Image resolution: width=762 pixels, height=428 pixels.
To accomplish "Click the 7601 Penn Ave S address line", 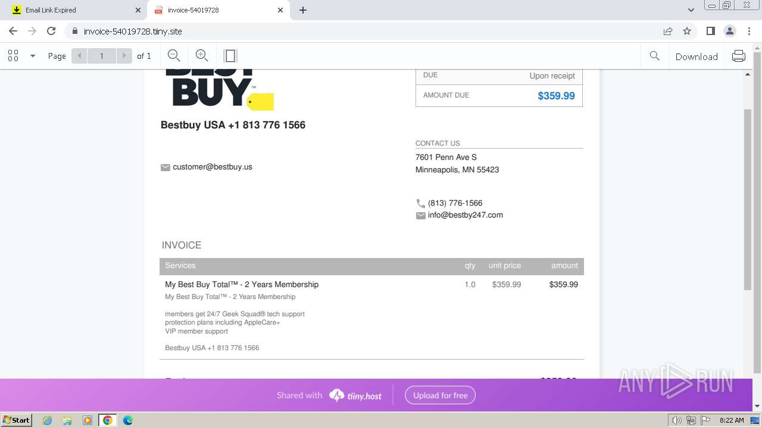I will (x=446, y=157).
